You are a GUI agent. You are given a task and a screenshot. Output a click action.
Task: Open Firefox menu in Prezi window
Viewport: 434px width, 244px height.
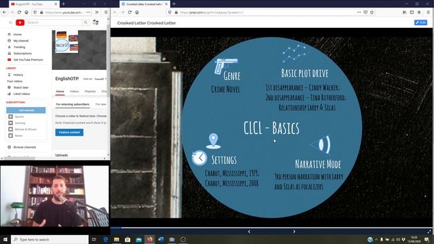coord(428,12)
